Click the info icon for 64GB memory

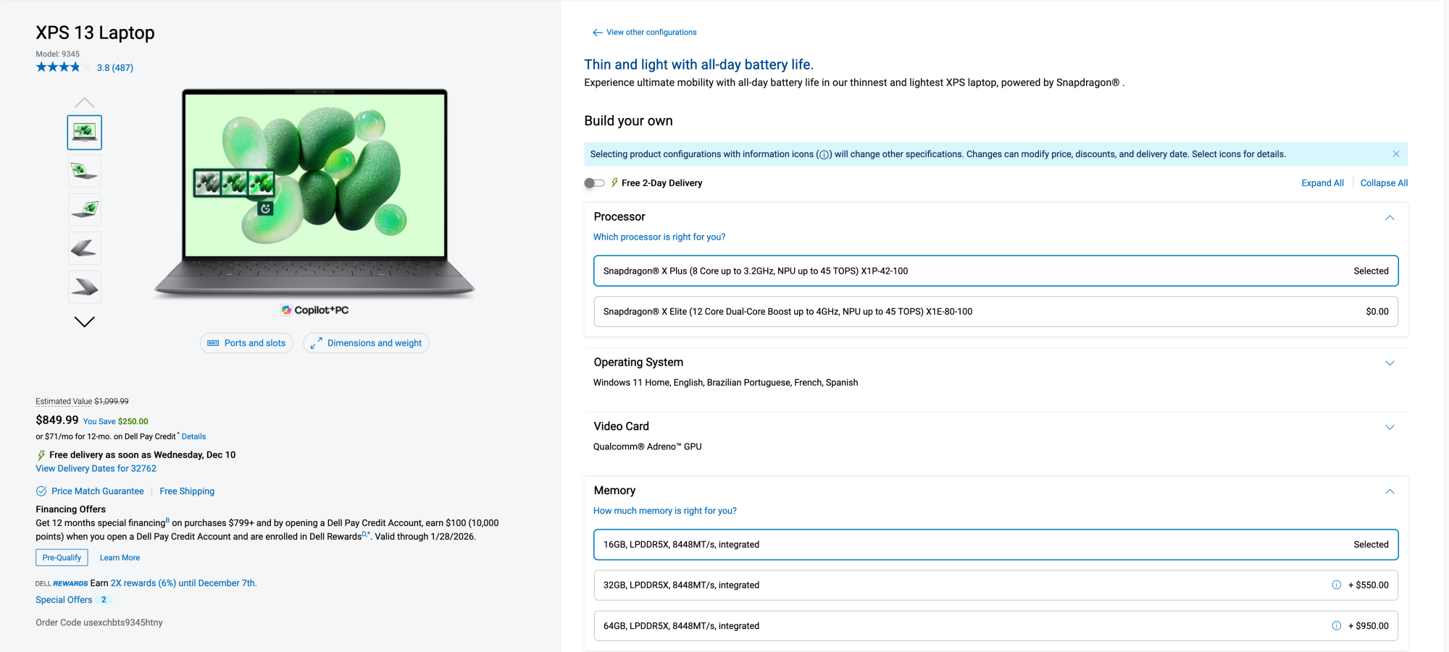pos(1336,626)
